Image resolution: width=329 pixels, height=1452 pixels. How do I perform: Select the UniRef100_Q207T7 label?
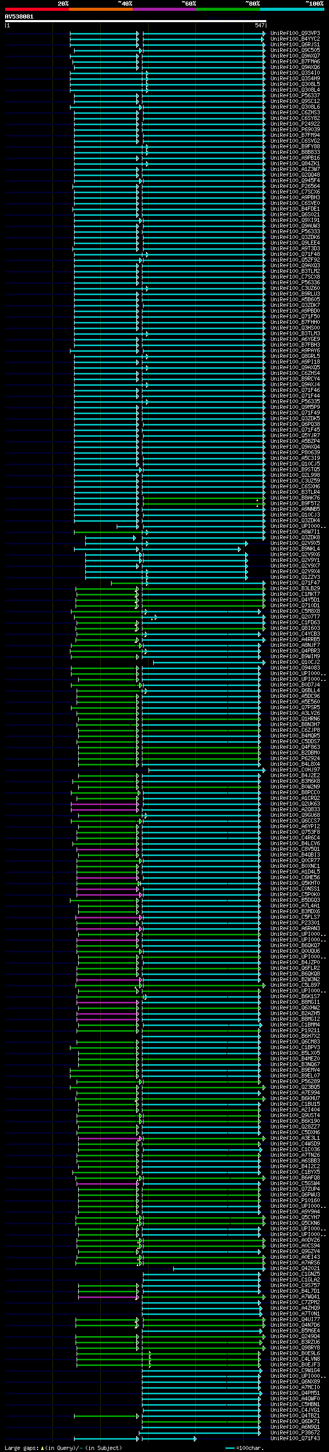pos(295,617)
